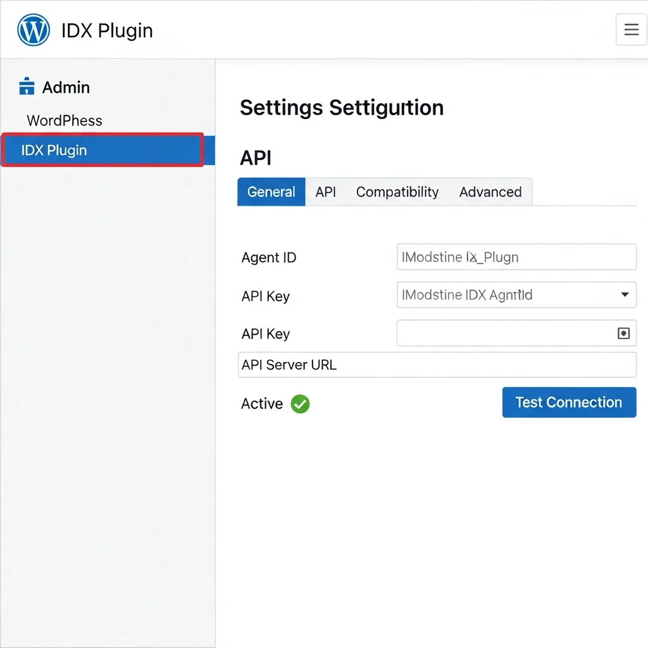
Task: Click the empty API Key input field
Action: coord(516,333)
